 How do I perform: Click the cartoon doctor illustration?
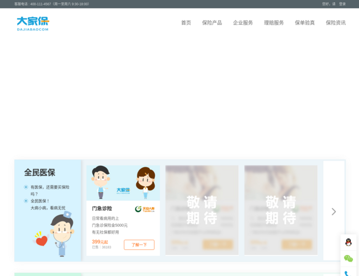coord(61,234)
